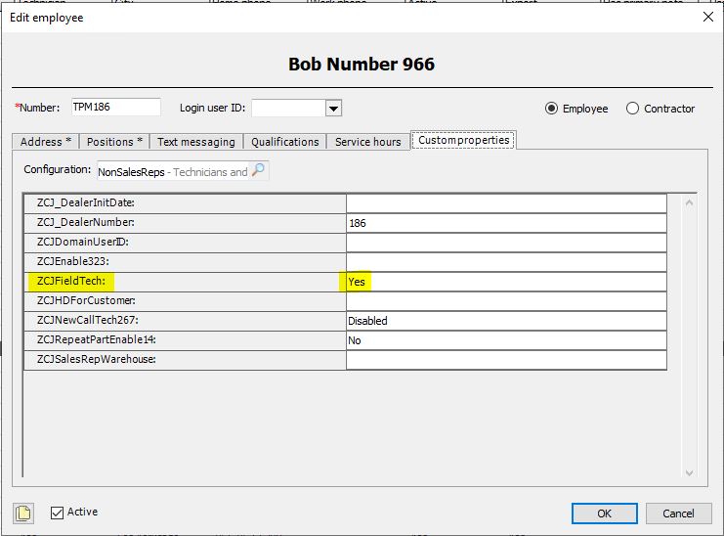This screenshot has width=724, height=536.
Task: Click the Configuration lookup magnifier icon
Action: pos(259,169)
